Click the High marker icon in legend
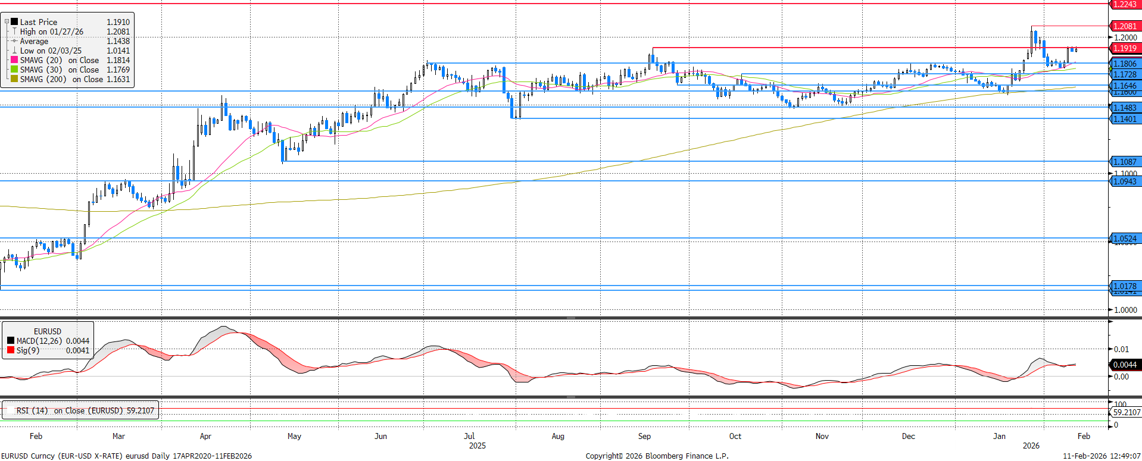 point(14,32)
